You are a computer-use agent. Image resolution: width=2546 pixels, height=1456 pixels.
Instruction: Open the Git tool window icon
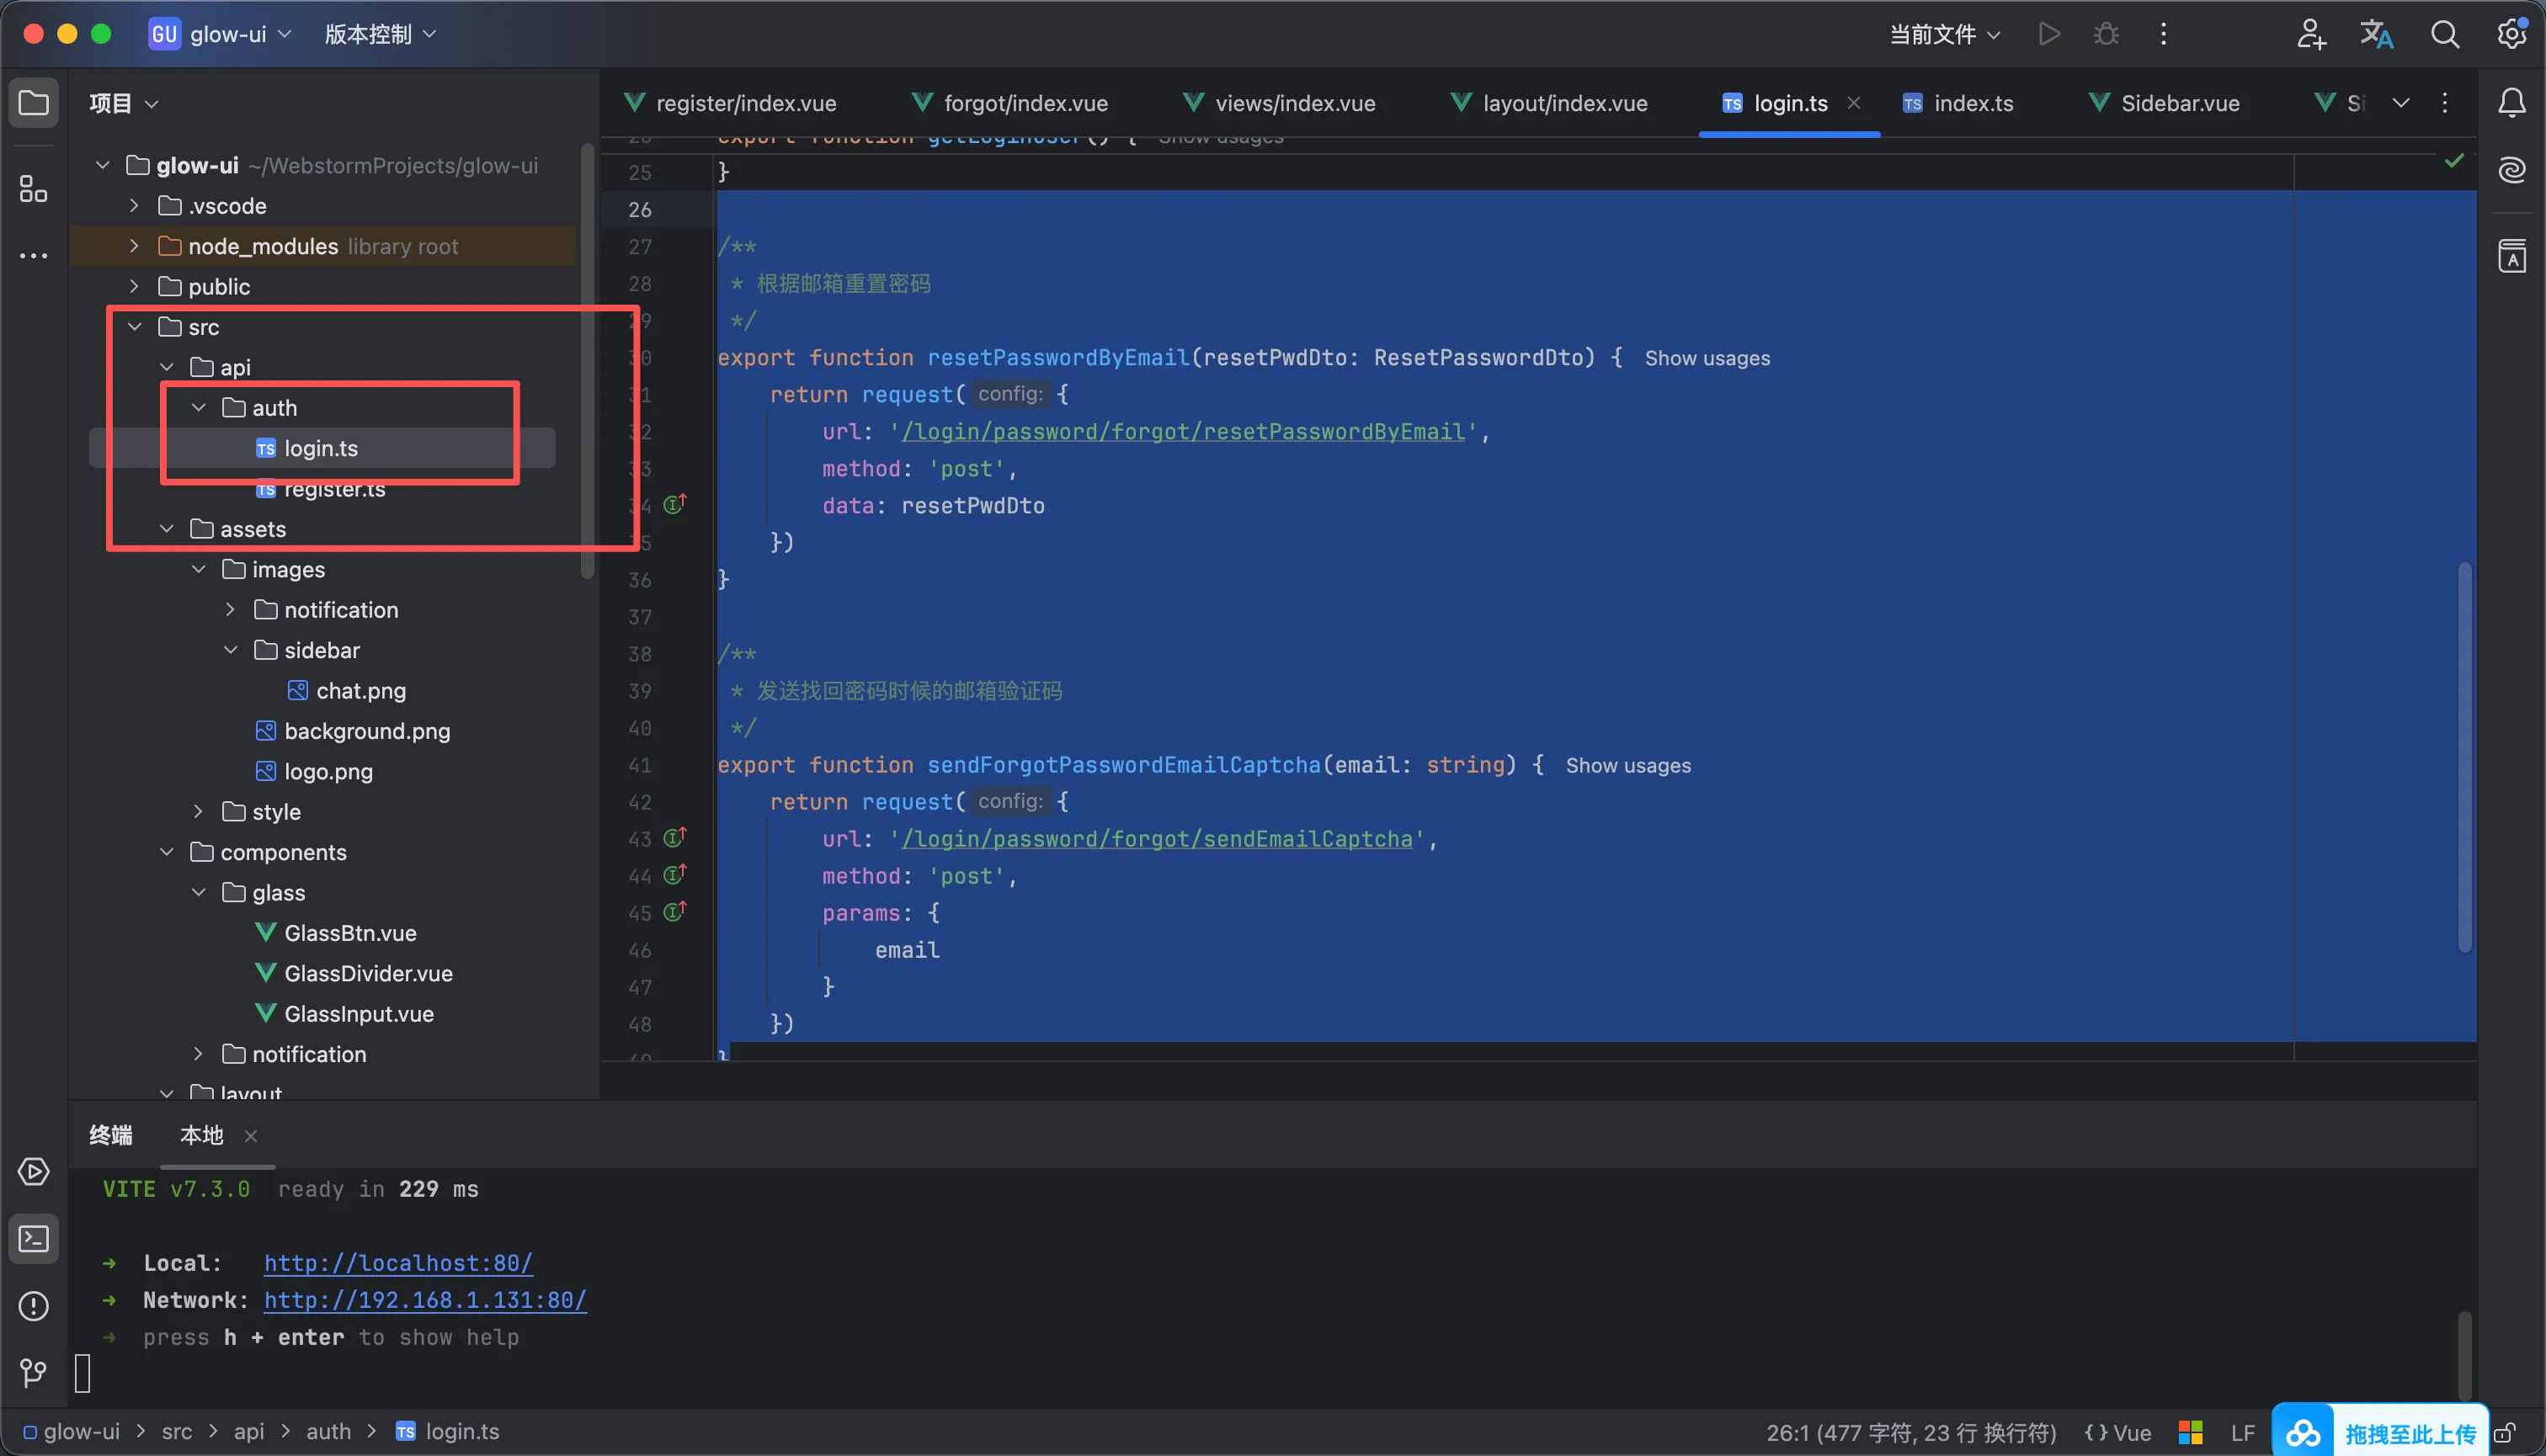tap(33, 1373)
